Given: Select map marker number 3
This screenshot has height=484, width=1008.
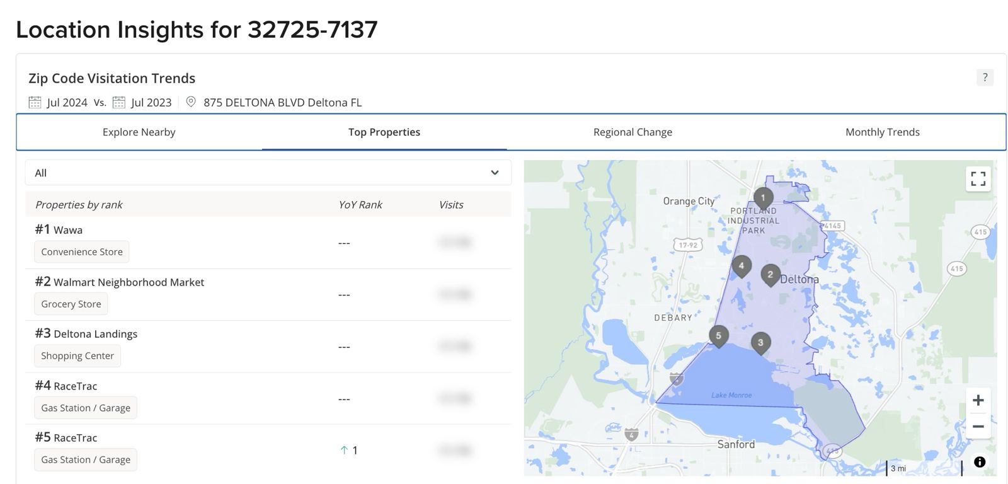Looking at the screenshot, I should click(x=760, y=343).
